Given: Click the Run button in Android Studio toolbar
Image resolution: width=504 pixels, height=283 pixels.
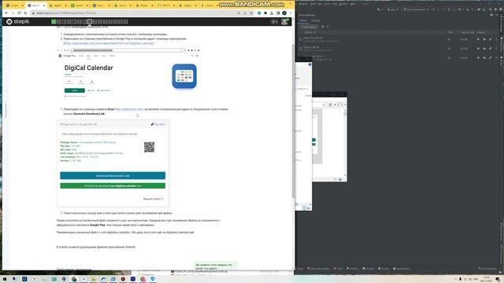Looking at the screenshot, I should click(x=434, y=9).
